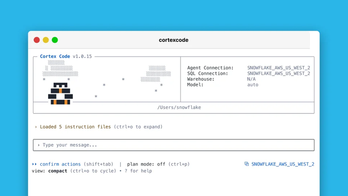Viewport: 348px width, 196px height.
Task: Click the Agent Connection SNOWFLAKE_AWS_US_WEST_2 value
Action: point(278,68)
